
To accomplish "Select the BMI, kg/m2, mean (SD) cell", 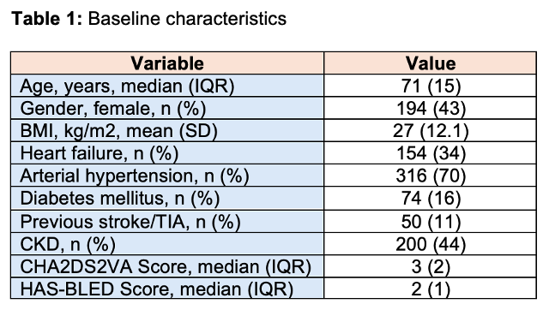I will pos(167,131).
